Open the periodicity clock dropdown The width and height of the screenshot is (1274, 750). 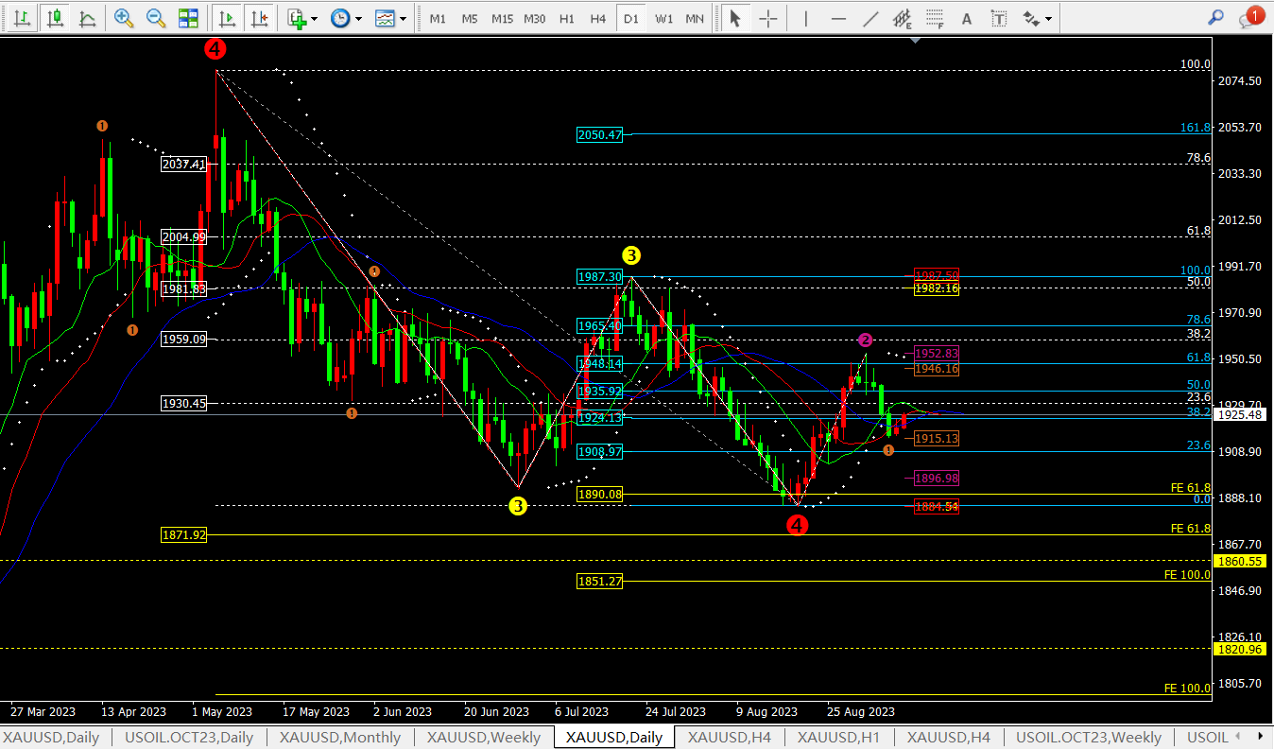click(x=345, y=18)
